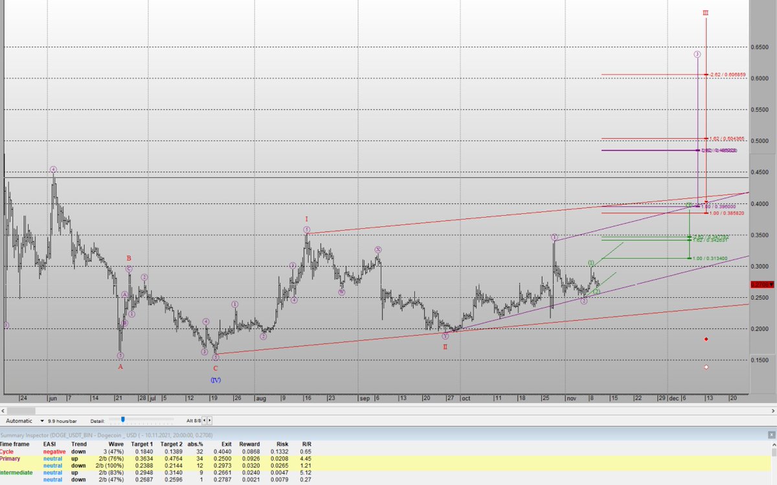Click the 'R/R' column header
This screenshot has width=777, height=485.
point(307,444)
